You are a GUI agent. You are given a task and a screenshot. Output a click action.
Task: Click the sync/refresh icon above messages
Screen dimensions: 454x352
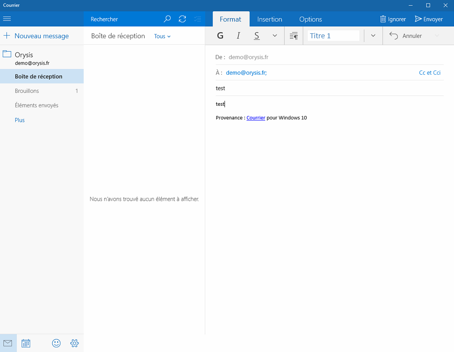pos(182,19)
